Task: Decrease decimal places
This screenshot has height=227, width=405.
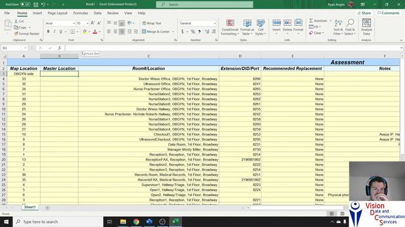Action: pyautogui.click(x=214, y=32)
